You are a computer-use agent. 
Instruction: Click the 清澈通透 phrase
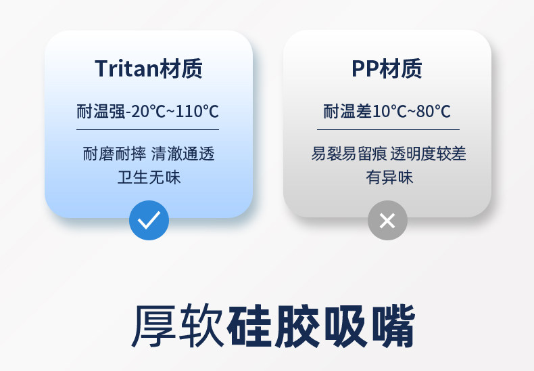tap(183, 154)
